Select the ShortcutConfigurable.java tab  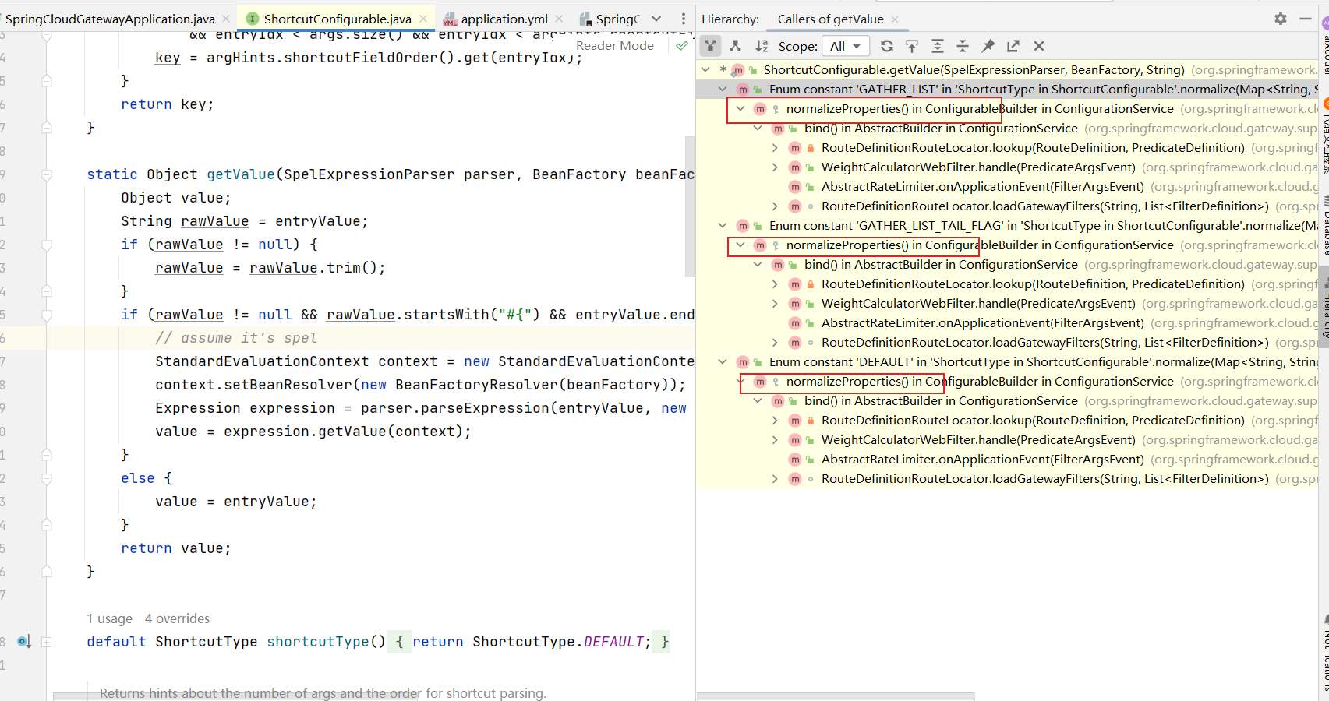(337, 19)
